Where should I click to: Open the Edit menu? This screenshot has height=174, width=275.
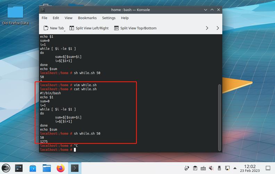pyautogui.click(x=56, y=18)
